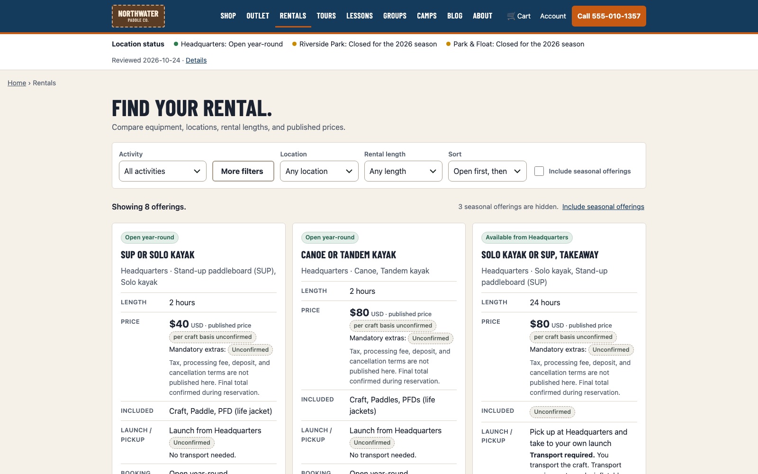Click the More filters button

(x=243, y=171)
